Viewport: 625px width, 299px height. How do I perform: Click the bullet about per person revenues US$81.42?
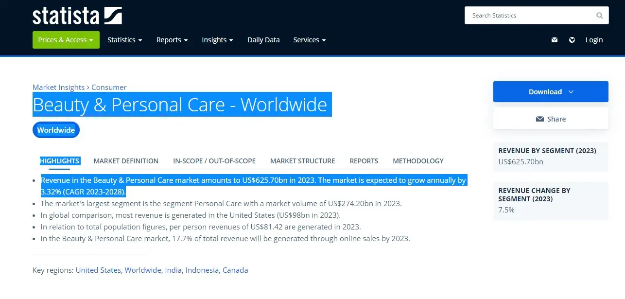201,227
